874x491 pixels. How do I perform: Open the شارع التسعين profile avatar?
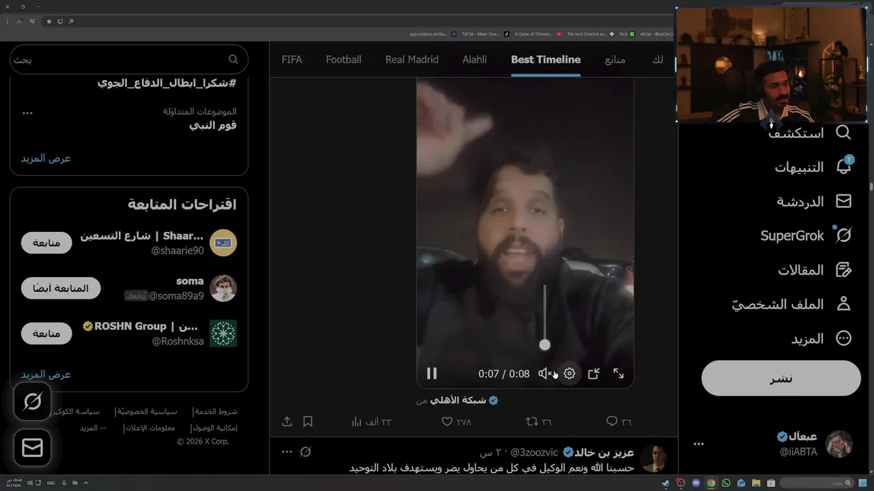223,243
